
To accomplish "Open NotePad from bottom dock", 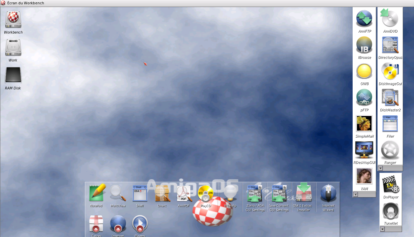I will (x=97, y=193).
